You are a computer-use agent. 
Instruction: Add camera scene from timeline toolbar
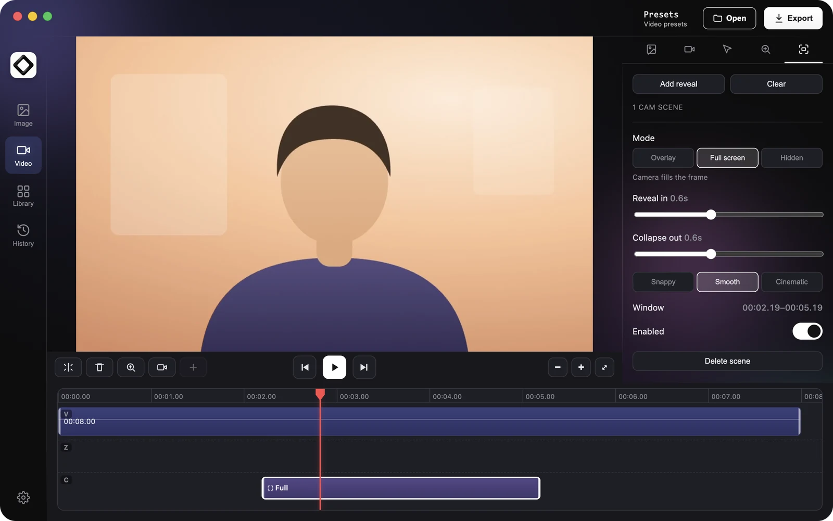pyautogui.click(x=162, y=367)
